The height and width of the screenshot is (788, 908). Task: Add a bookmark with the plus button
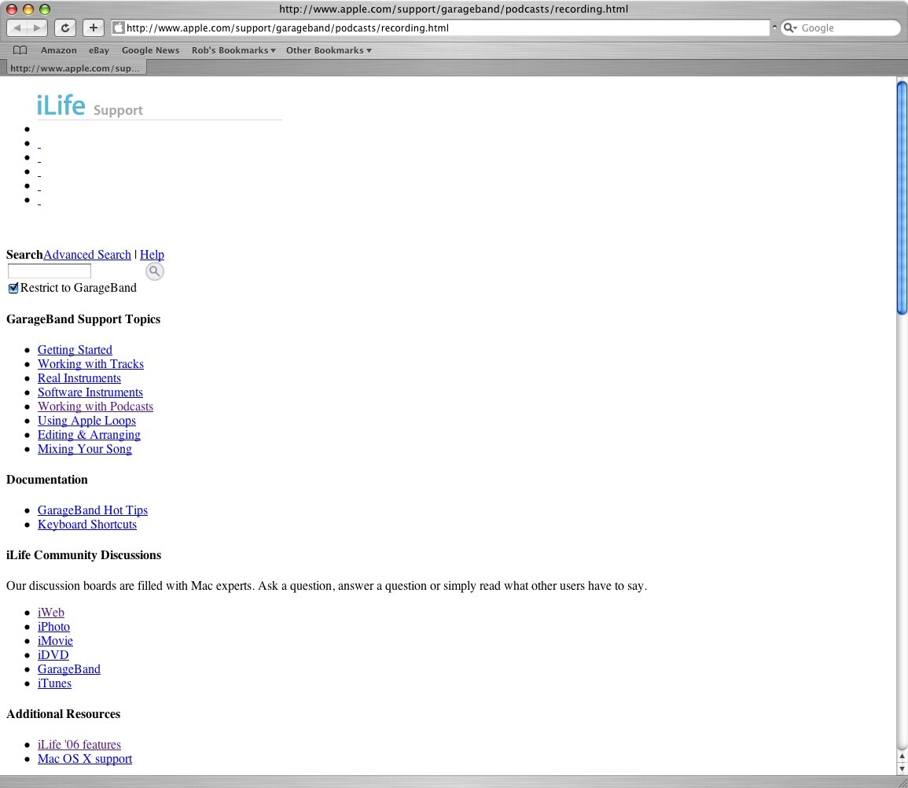pyautogui.click(x=94, y=28)
